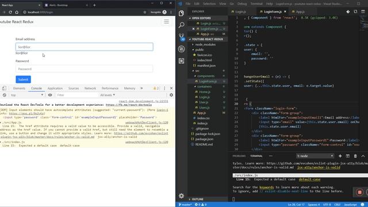Open the Manage gear in VS Code
Screen dimensions: 368x207
point(181,195)
